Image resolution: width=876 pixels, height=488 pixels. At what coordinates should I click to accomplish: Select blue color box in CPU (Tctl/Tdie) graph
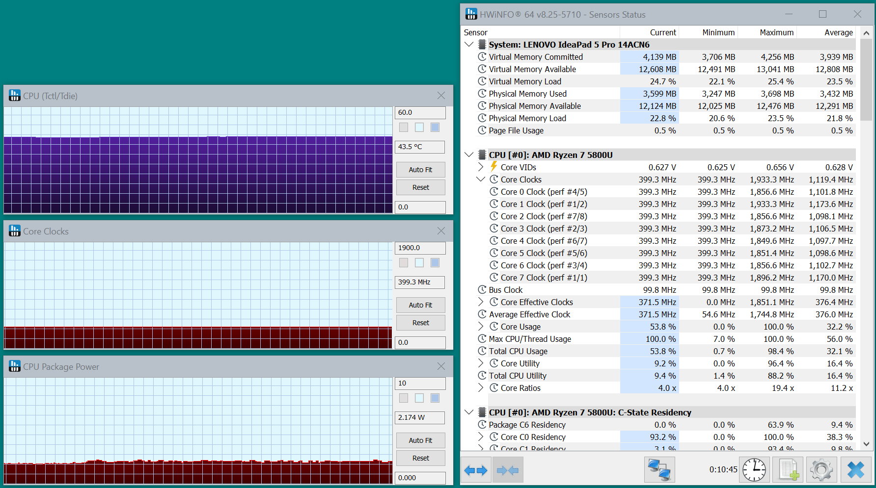coord(435,128)
